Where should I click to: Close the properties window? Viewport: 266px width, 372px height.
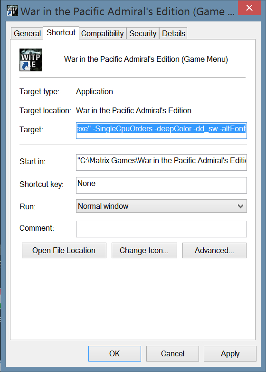pos(249,8)
